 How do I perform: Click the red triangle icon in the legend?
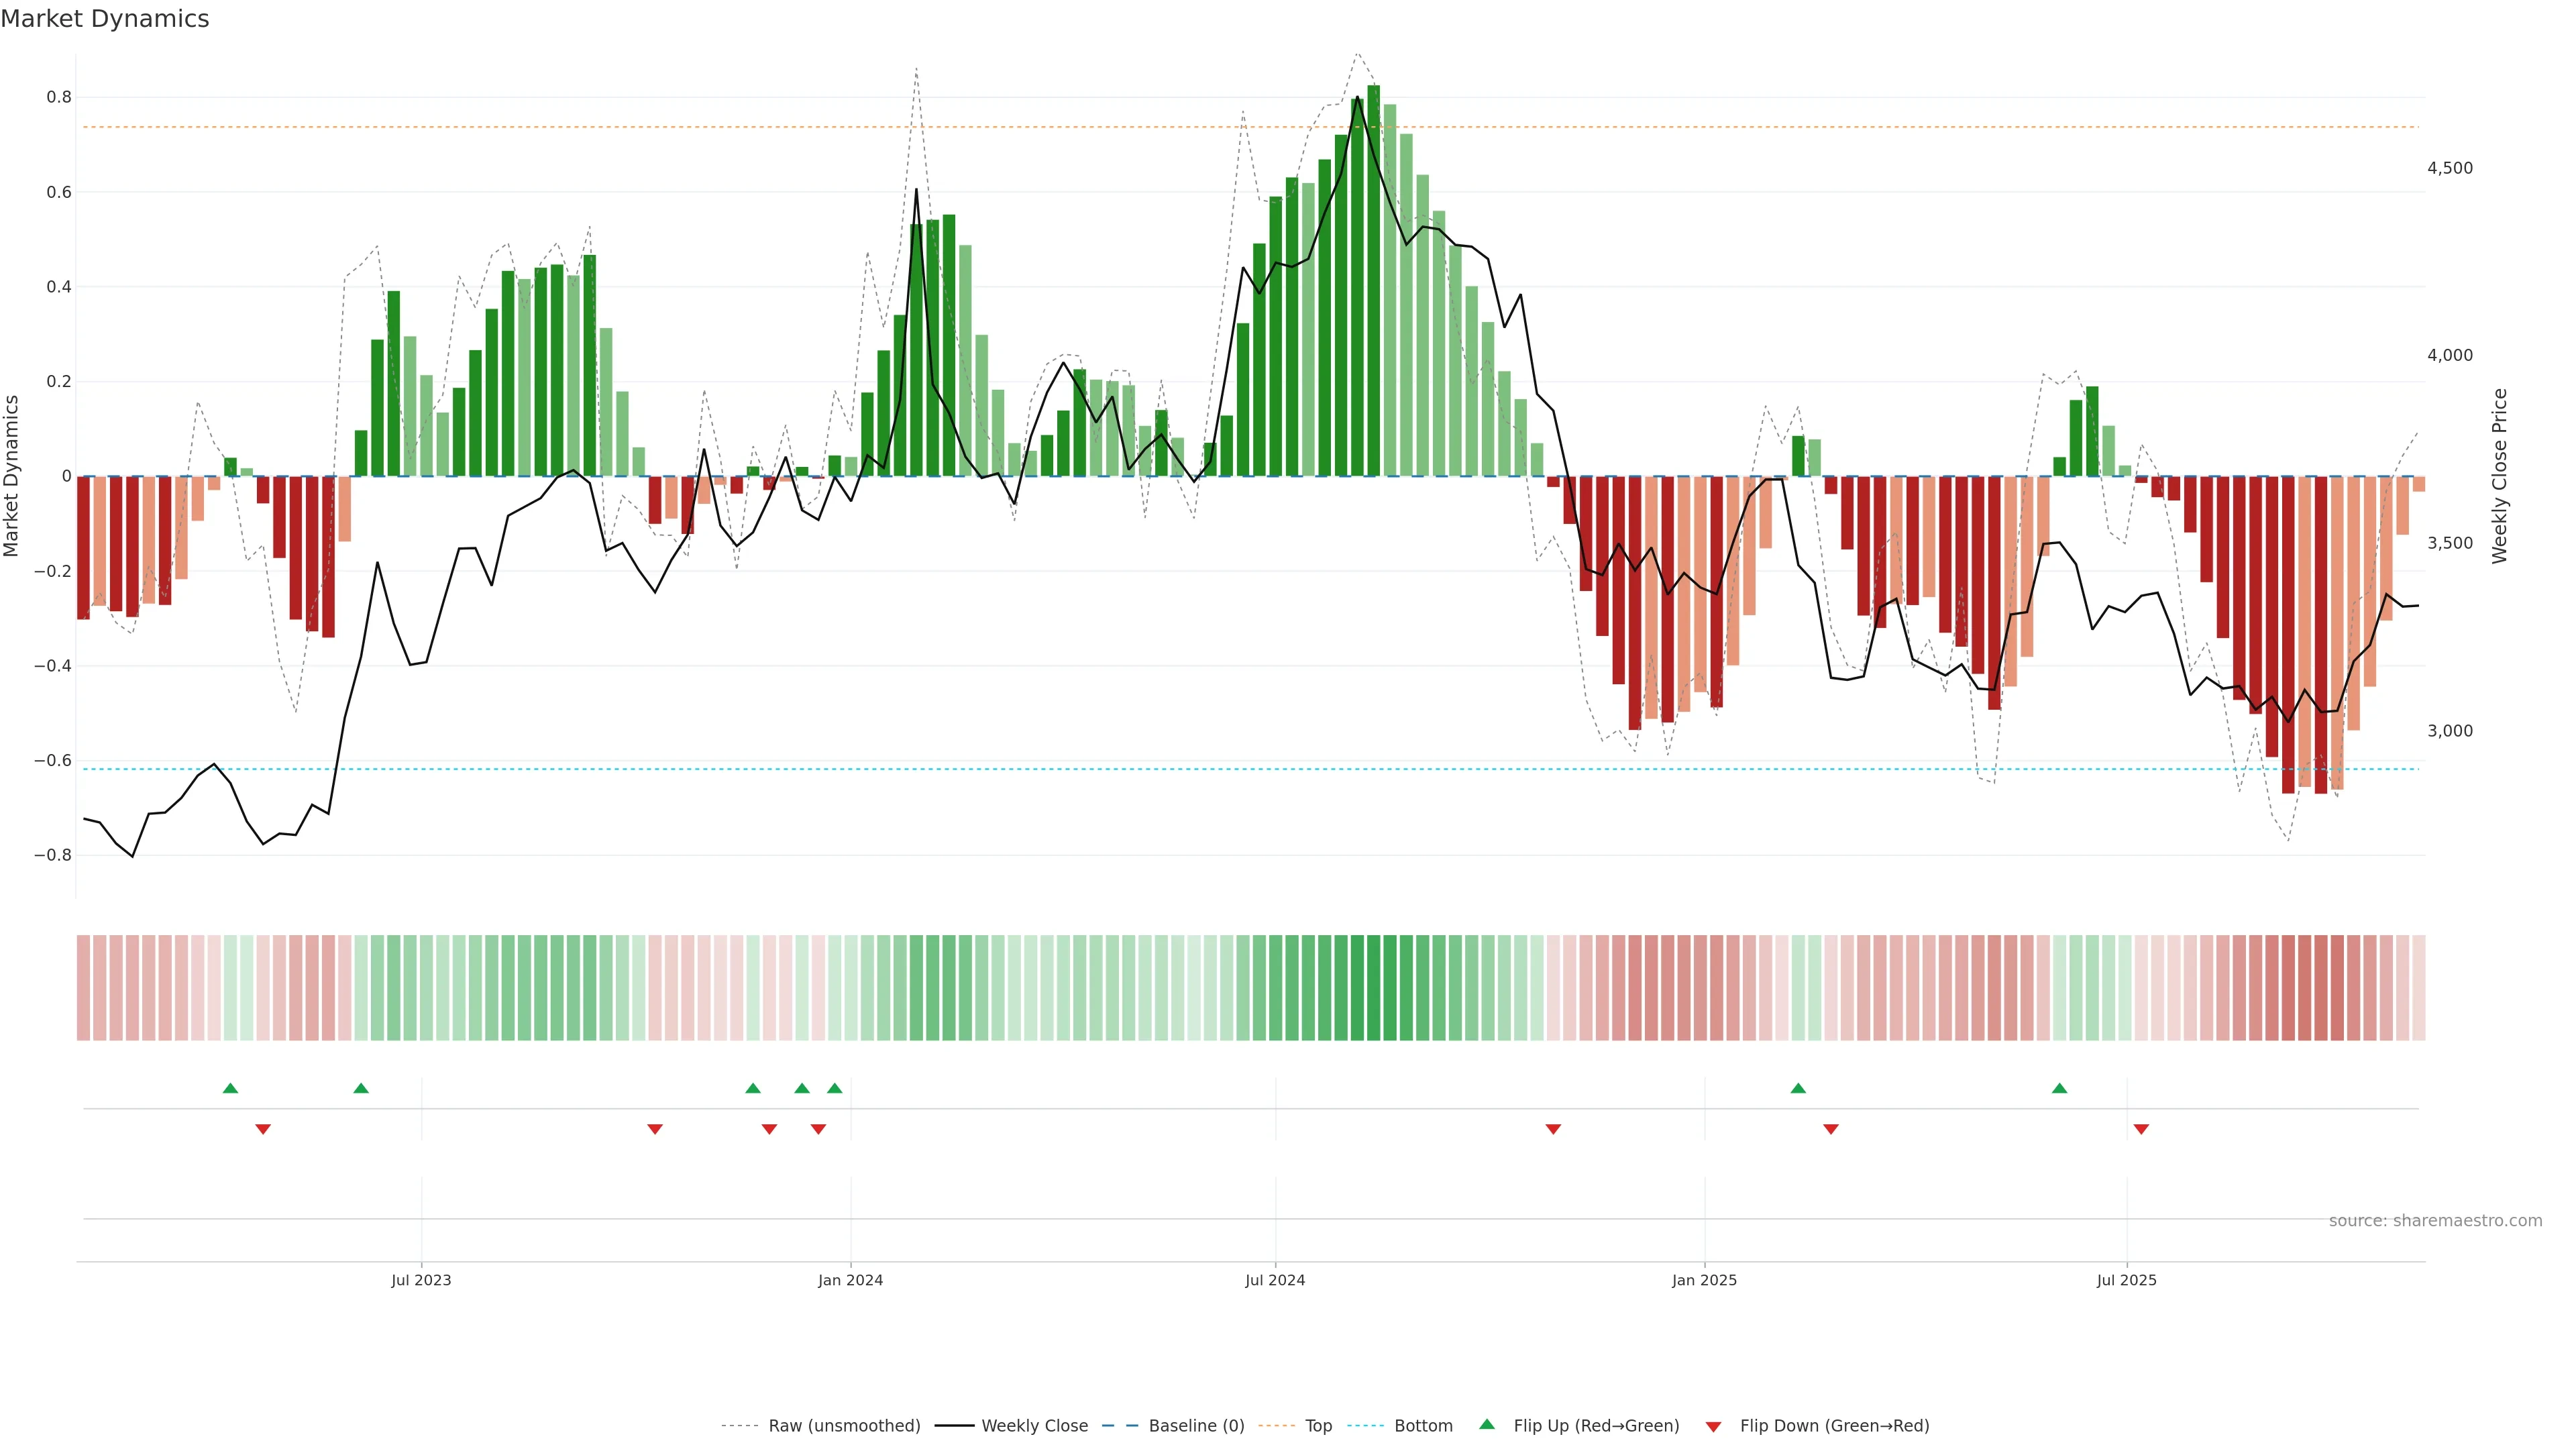point(1713,1427)
